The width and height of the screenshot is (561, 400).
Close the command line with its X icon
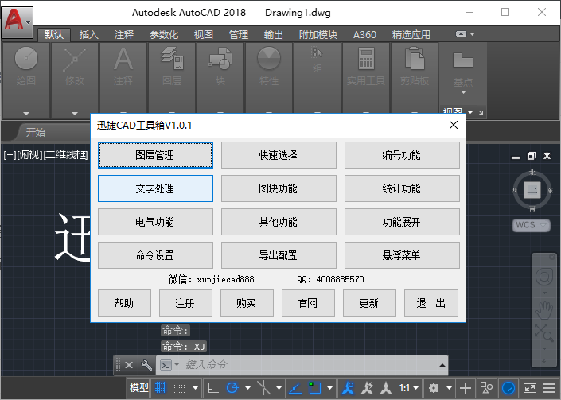(x=129, y=365)
